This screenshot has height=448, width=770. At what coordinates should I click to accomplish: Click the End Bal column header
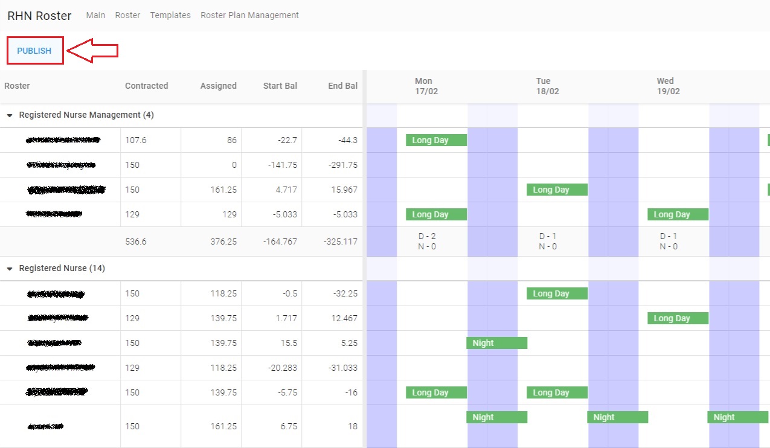(343, 86)
